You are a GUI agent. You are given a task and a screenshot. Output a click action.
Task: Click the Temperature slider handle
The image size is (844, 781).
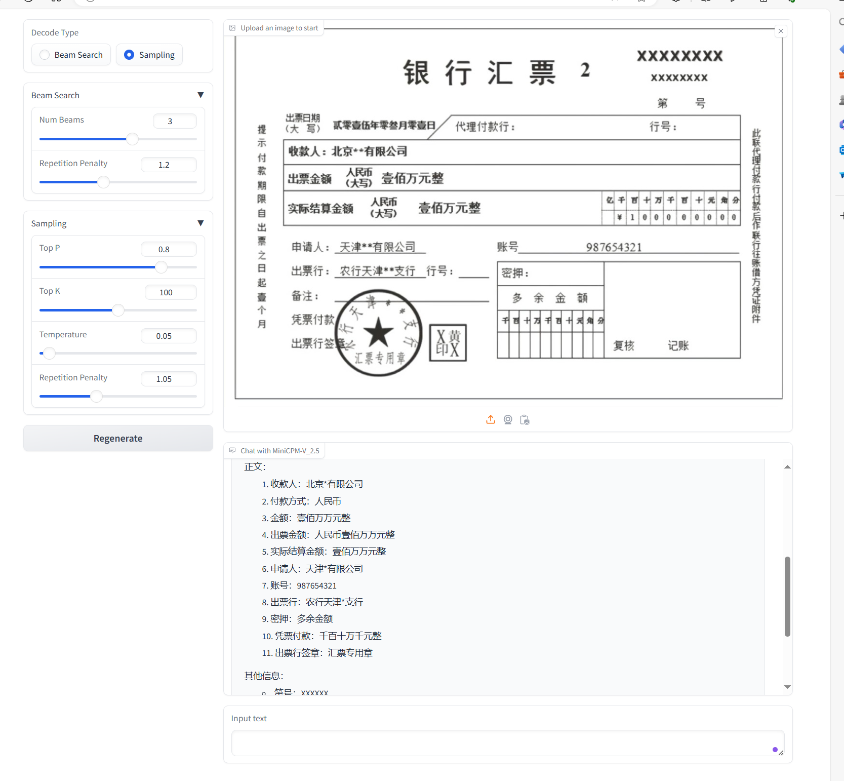[49, 353]
